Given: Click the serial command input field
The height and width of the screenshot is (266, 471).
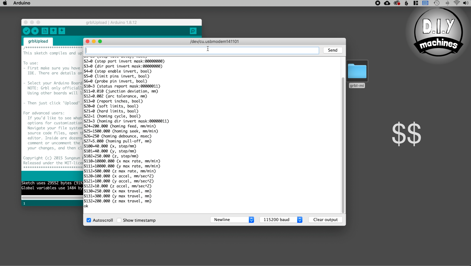Looking at the screenshot, I should point(202,50).
